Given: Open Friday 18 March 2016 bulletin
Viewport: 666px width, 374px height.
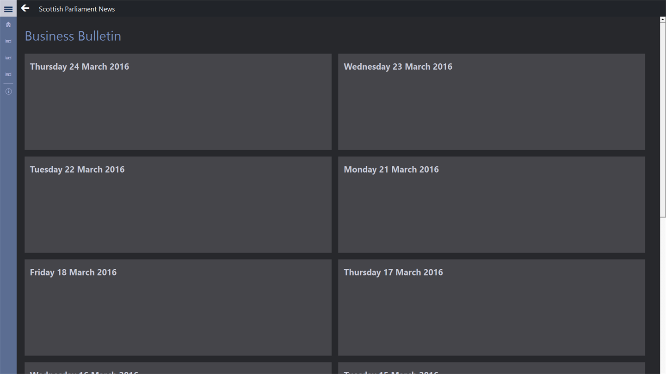Looking at the screenshot, I should click(178, 308).
